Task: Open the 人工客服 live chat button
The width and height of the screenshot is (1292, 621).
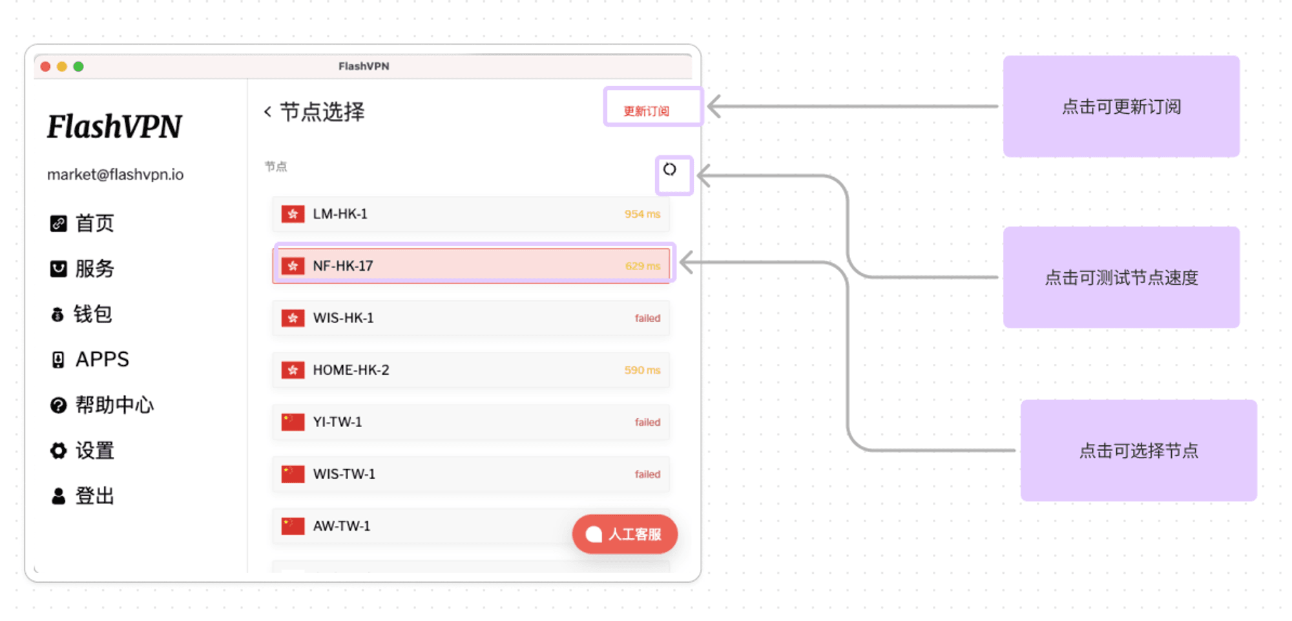Action: click(625, 534)
